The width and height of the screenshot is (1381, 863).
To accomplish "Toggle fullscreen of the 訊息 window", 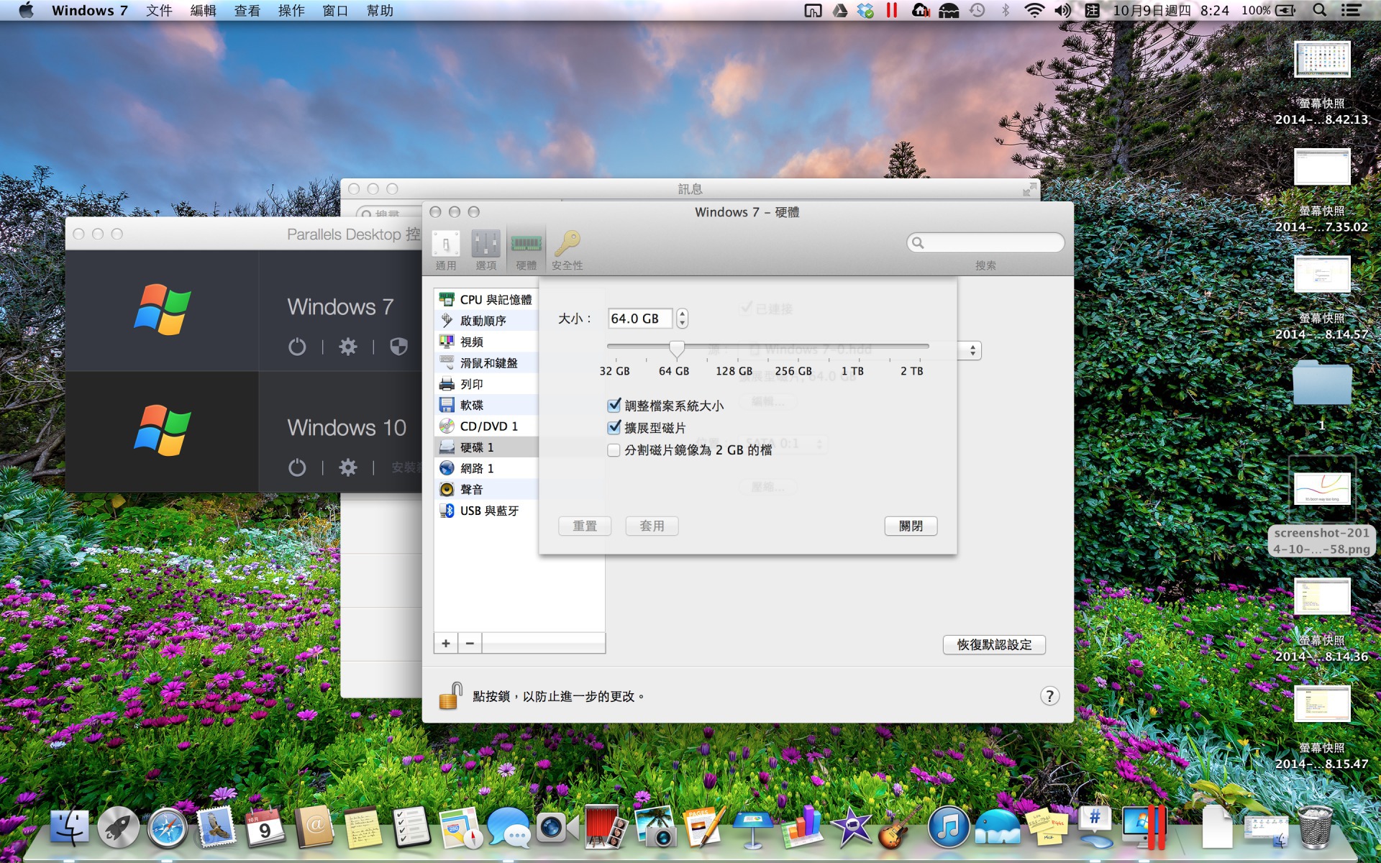I will coord(1030,189).
